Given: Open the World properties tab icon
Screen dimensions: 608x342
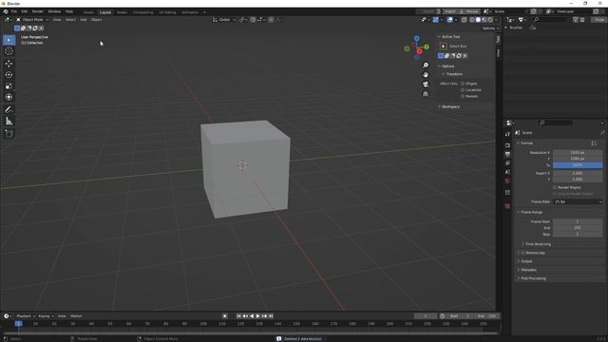Looking at the screenshot, I should click(507, 180).
